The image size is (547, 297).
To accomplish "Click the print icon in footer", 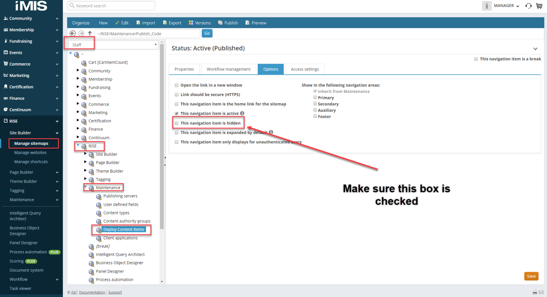I will [x=535, y=292].
